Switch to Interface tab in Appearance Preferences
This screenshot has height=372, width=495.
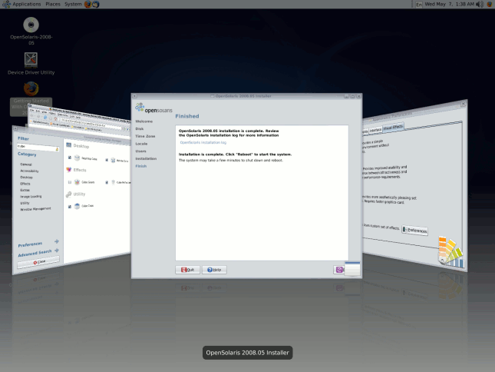(x=375, y=130)
